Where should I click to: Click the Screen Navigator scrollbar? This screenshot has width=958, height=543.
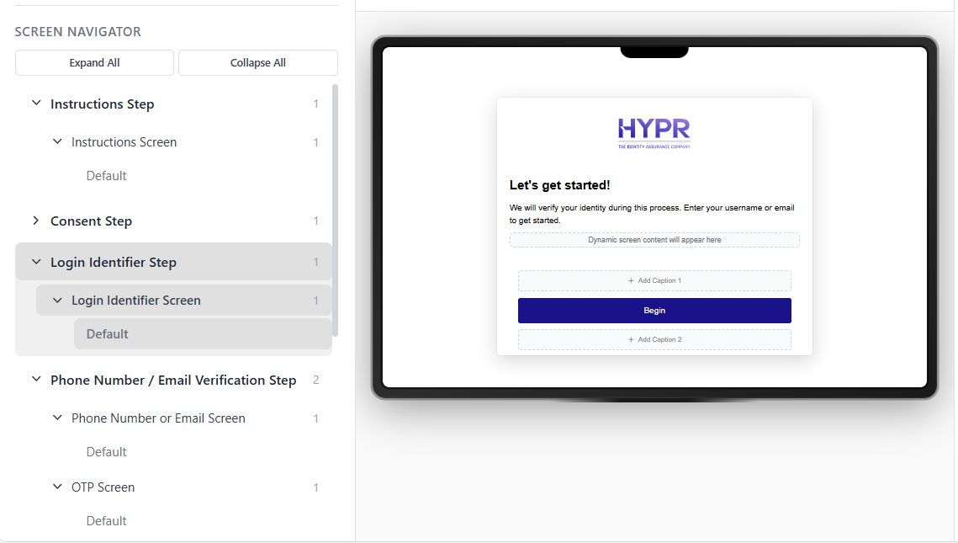coord(336,210)
